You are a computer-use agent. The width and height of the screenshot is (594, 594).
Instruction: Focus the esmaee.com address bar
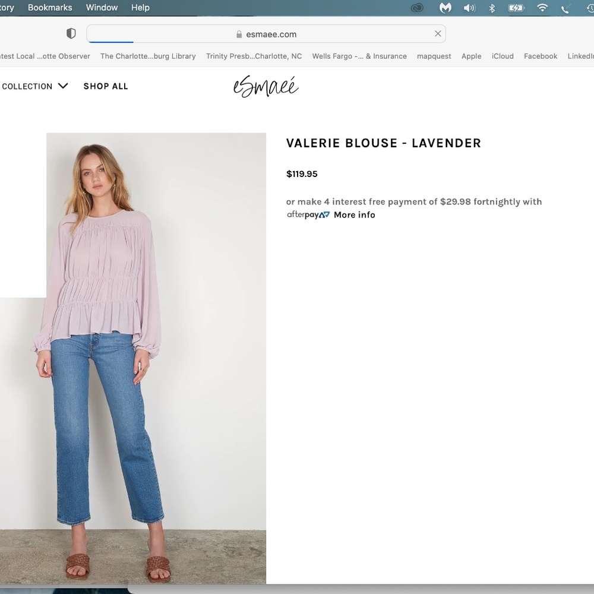266,34
